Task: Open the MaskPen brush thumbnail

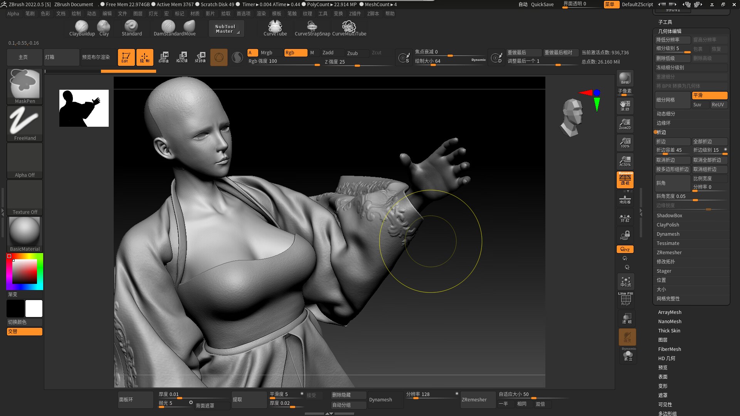Action: point(25,86)
